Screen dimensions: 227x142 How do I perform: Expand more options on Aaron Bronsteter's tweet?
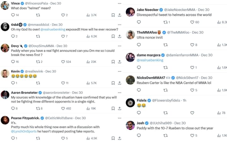[x=119, y=93]
